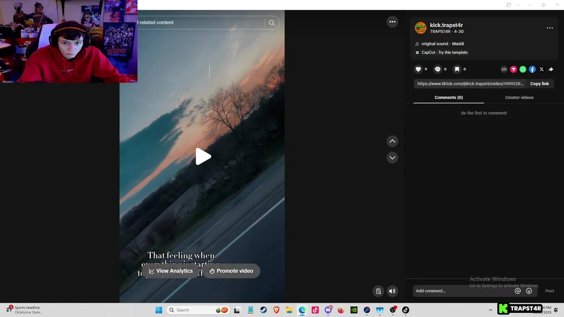Viewport: 564px width, 317px height.
Task: Open the kick.trapst4r profile avatar
Action: [x=420, y=28]
